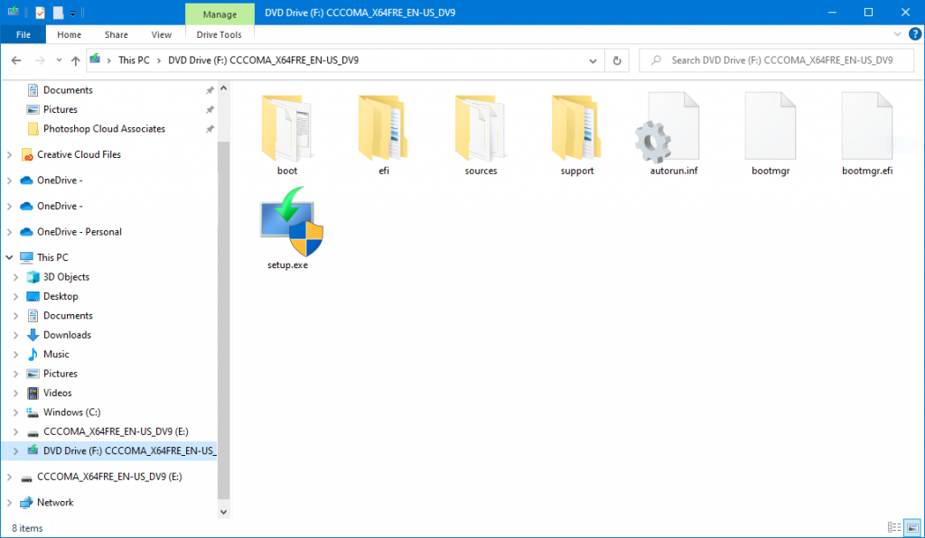
Task: Open the View ribbon tab
Action: tap(161, 35)
